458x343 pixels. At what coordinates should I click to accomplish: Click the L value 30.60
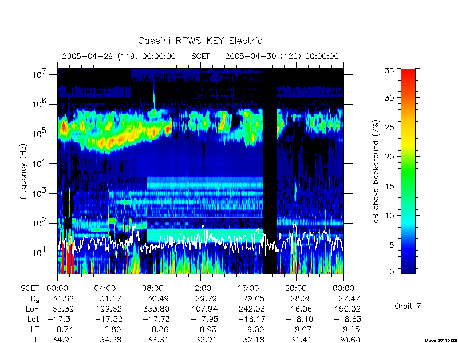[349, 340]
